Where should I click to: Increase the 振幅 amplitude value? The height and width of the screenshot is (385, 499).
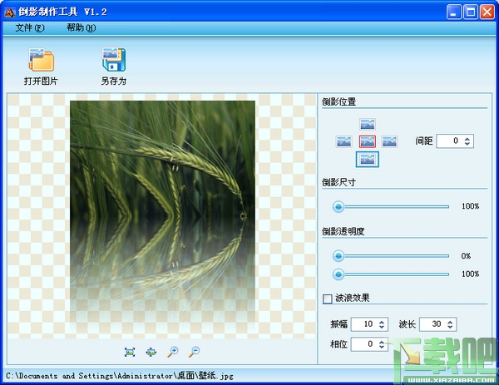382,321
